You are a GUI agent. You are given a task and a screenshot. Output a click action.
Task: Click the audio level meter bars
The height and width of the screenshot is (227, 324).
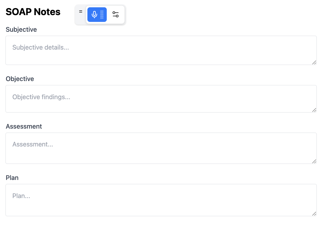coord(102,15)
